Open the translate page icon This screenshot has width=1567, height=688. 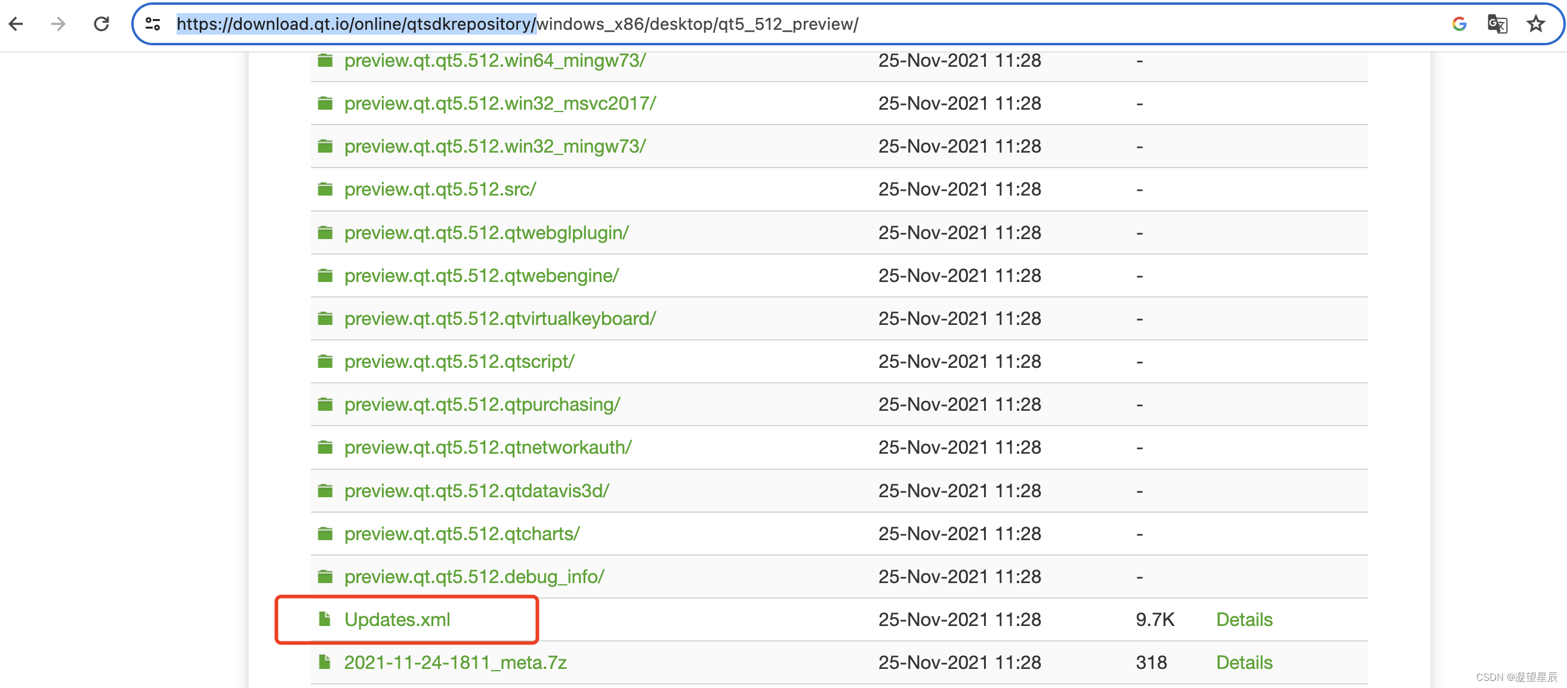pos(1497,24)
